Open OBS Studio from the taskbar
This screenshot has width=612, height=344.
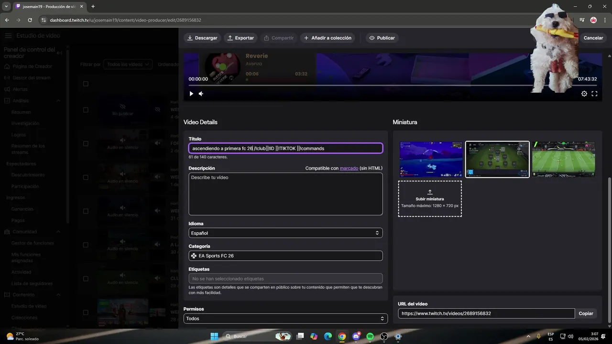point(384,336)
